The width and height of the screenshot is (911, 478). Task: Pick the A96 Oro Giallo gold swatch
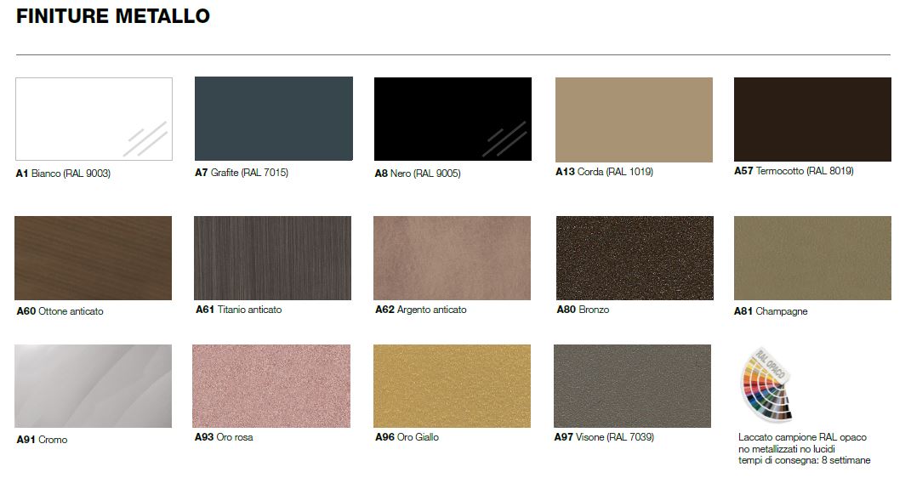[x=452, y=386]
